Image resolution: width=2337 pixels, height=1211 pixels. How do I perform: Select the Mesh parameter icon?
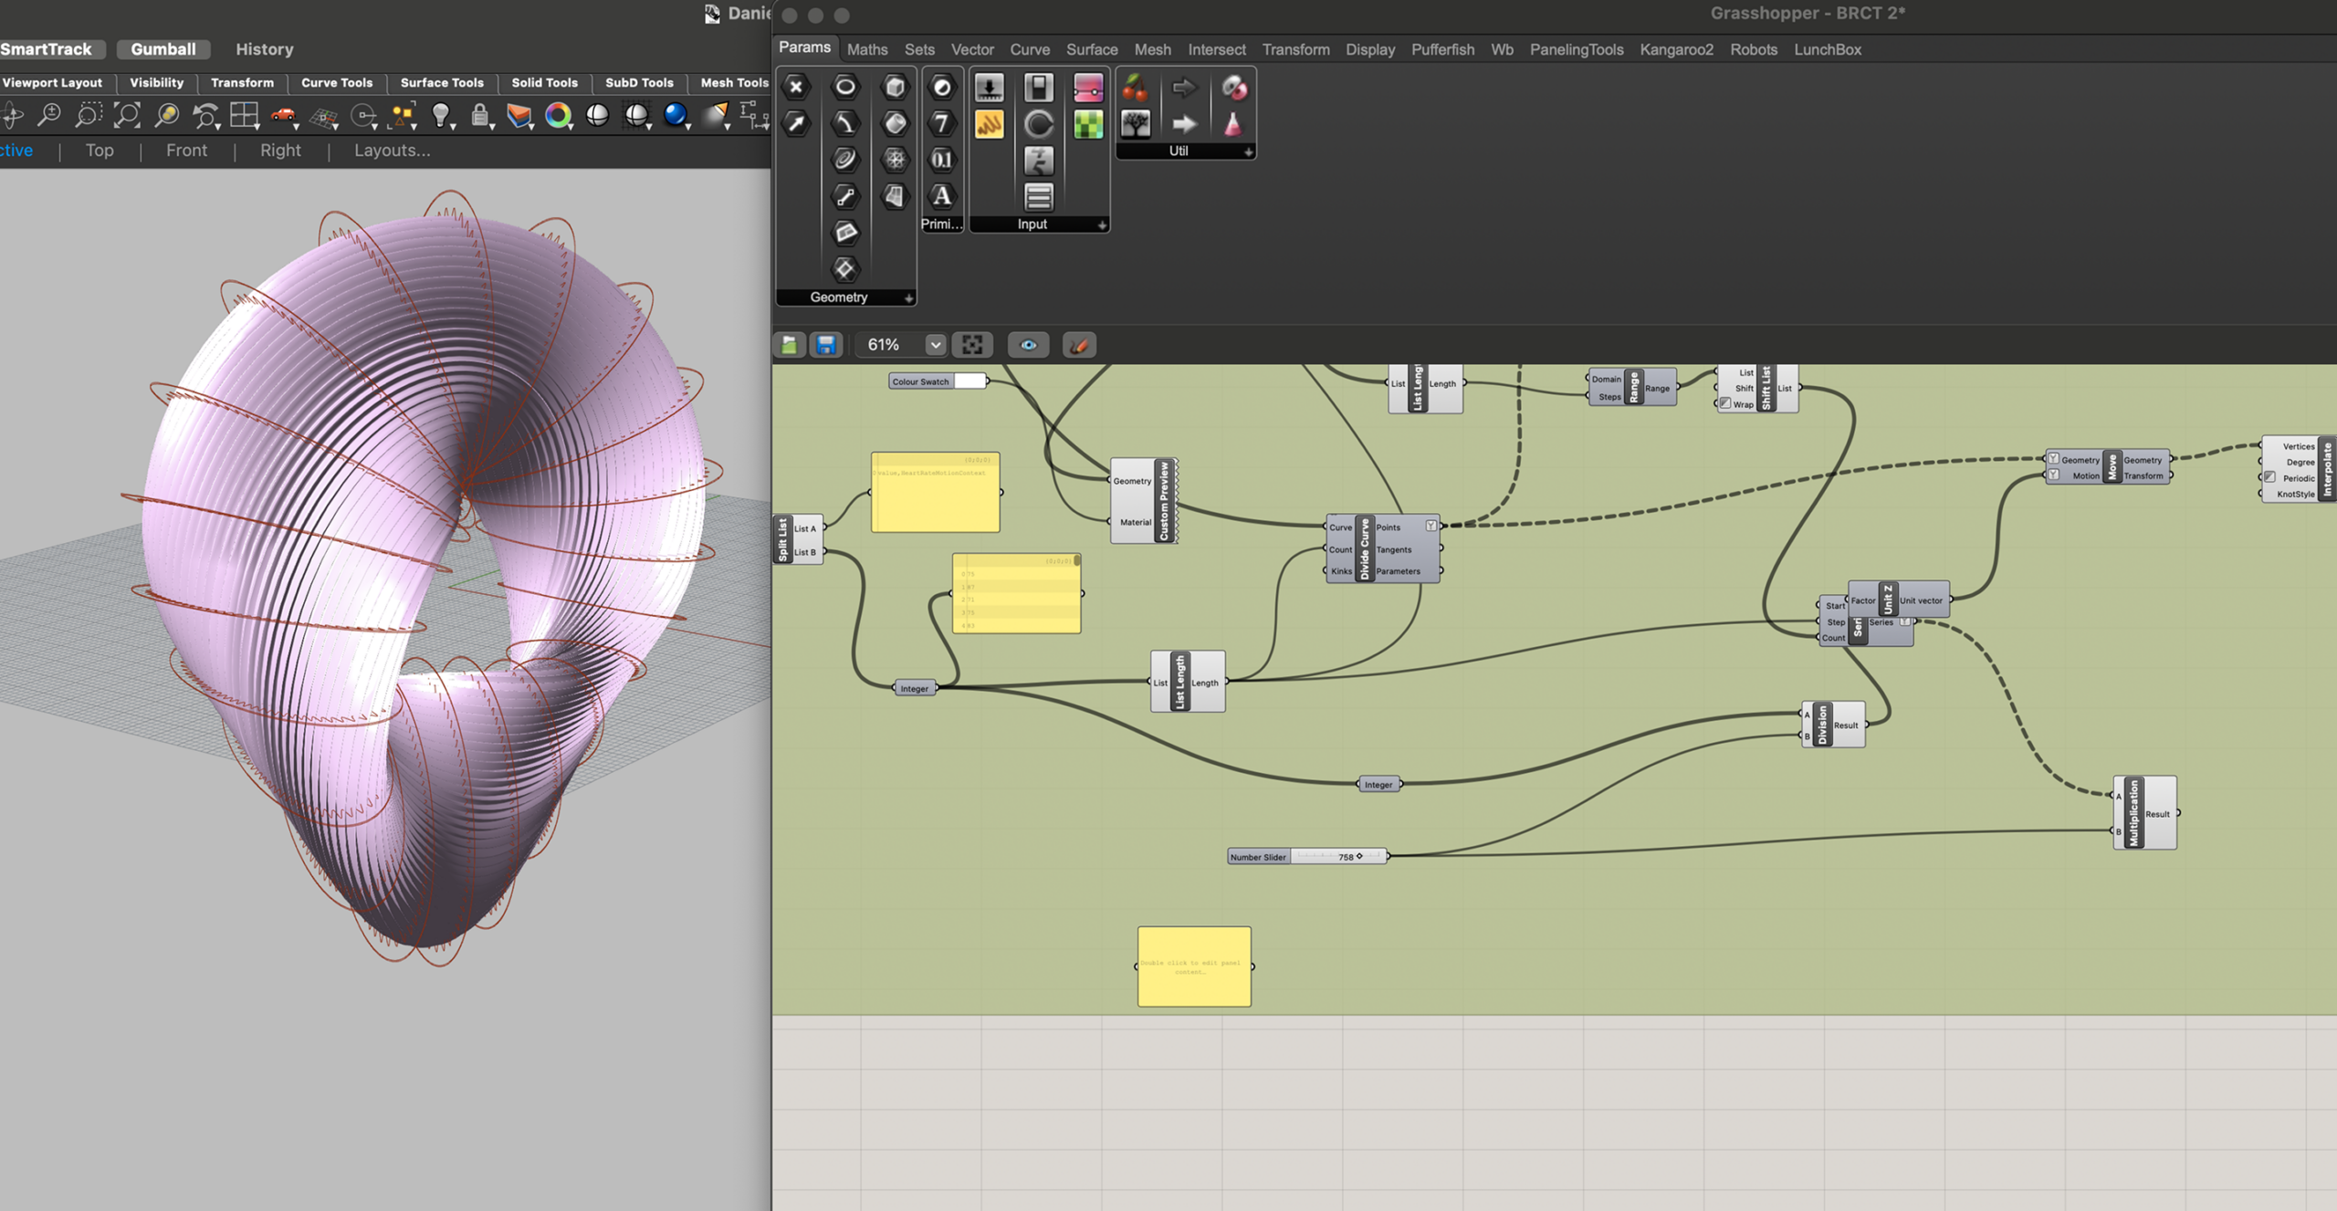click(x=895, y=160)
